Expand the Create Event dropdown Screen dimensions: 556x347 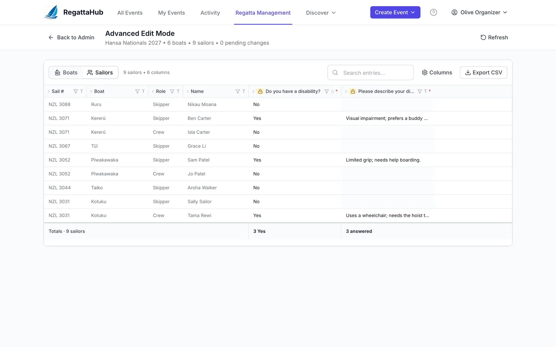395,12
